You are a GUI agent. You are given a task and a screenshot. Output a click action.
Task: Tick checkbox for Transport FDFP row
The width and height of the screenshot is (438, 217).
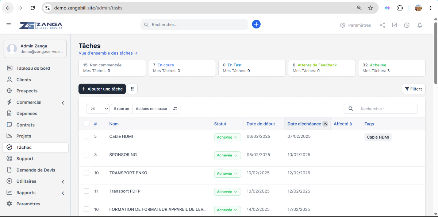click(x=87, y=191)
